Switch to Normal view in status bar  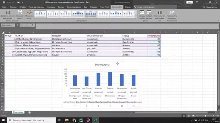(184, 116)
